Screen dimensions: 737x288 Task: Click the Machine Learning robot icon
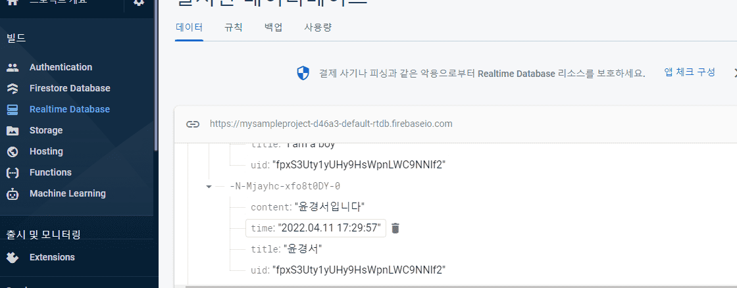pos(13,193)
